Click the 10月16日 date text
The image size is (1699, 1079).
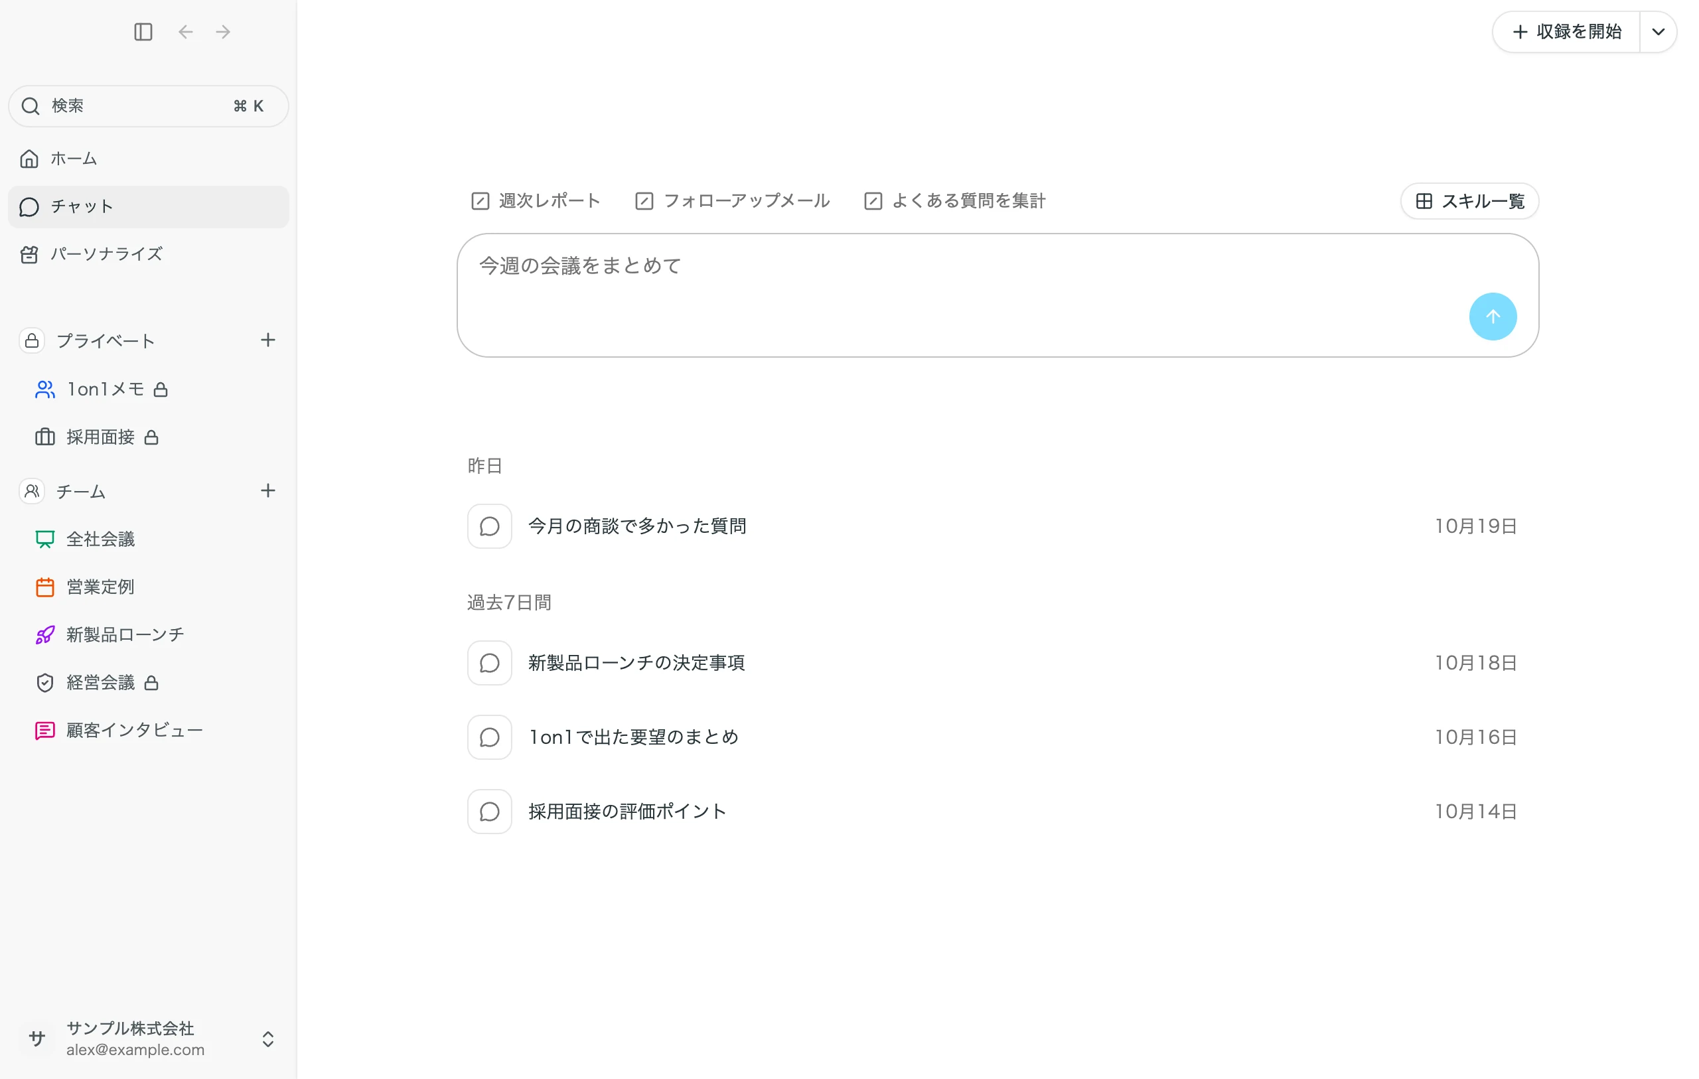pos(1475,737)
